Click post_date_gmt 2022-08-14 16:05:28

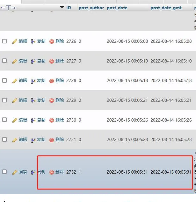[171, 139]
